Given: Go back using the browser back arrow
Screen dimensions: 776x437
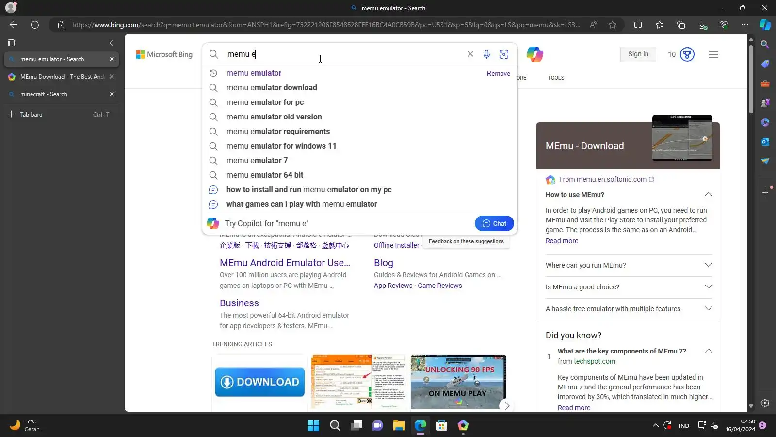Looking at the screenshot, I should coord(14,25).
